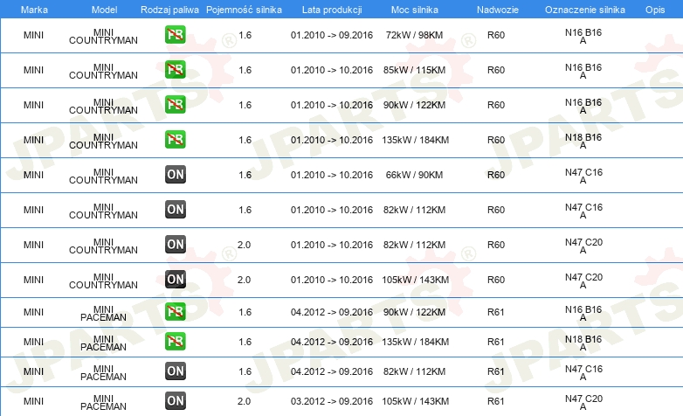Click the 2.0 capacity in Countryman 105kW / 143KM row
This screenshot has height=416, width=683.
pos(244,280)
